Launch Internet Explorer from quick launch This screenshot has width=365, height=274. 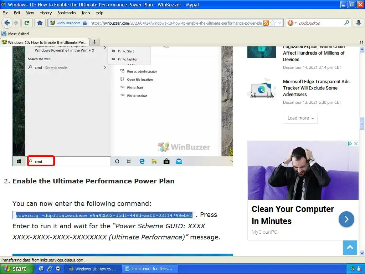tap(50, 269)
